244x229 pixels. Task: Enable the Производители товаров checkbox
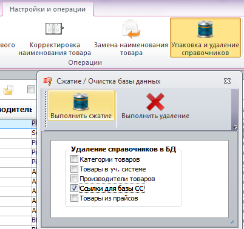[74, 179]
